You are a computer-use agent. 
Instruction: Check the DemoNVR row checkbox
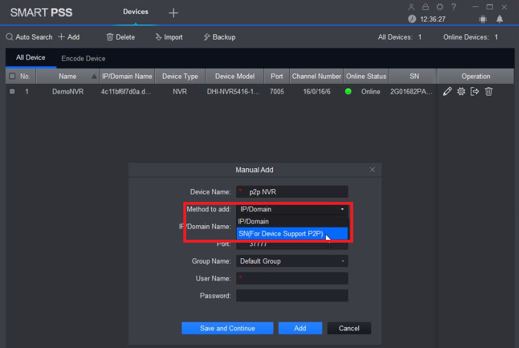tap(12, 91)
